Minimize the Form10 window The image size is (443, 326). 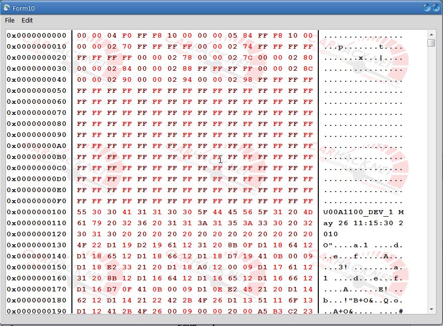(427, 8)
